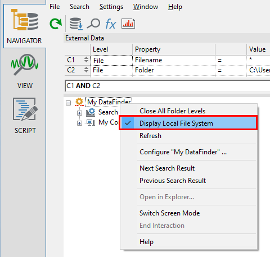Click the File level cell in row C2
The height and width of the screenshot is (257, 270).
(111, 70)
